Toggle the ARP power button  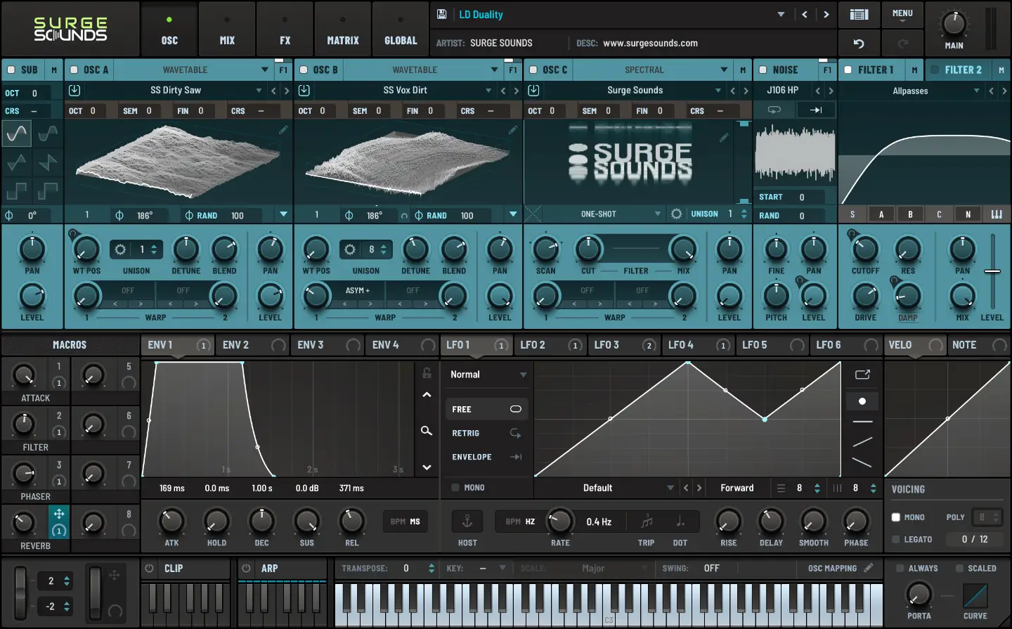pyautogui.click(x=246, y=568)
